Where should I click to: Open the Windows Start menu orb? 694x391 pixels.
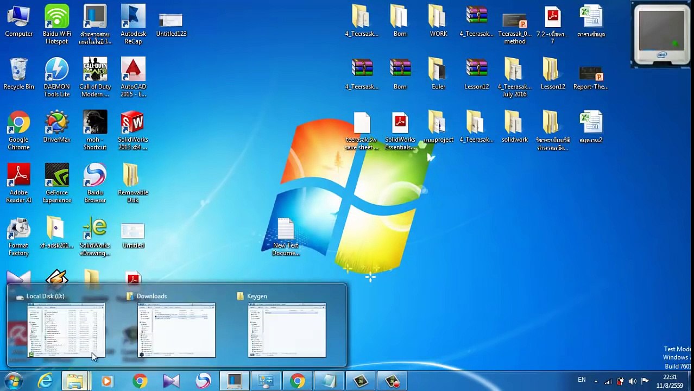pos(14,381)
